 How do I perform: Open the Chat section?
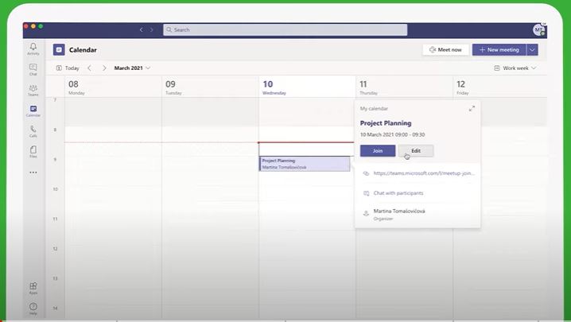(33, 69)
